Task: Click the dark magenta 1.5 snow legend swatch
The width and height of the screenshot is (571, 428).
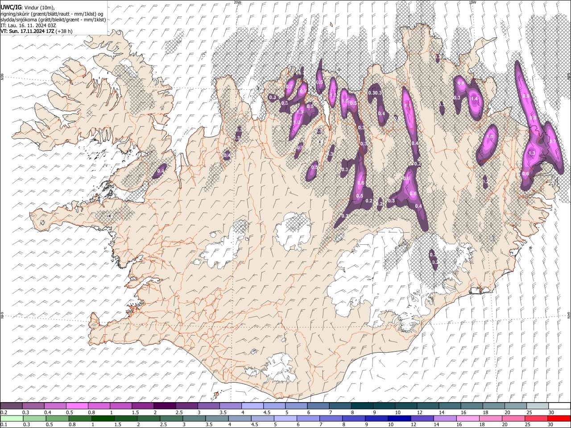Action: [x=143, y=406]
